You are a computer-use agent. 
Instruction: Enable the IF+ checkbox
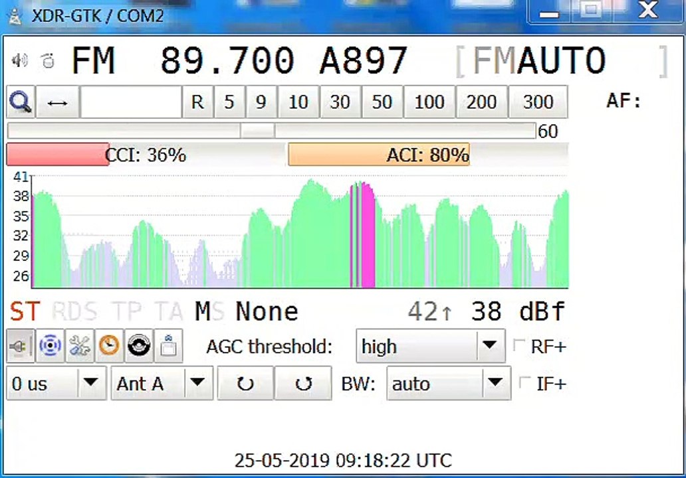click(524, 383)
